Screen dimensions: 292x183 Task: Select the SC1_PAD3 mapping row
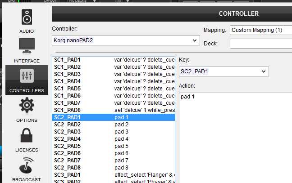(114, 74)
